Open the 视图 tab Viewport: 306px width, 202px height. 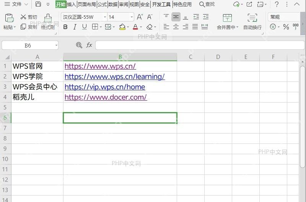pos(134,4)
